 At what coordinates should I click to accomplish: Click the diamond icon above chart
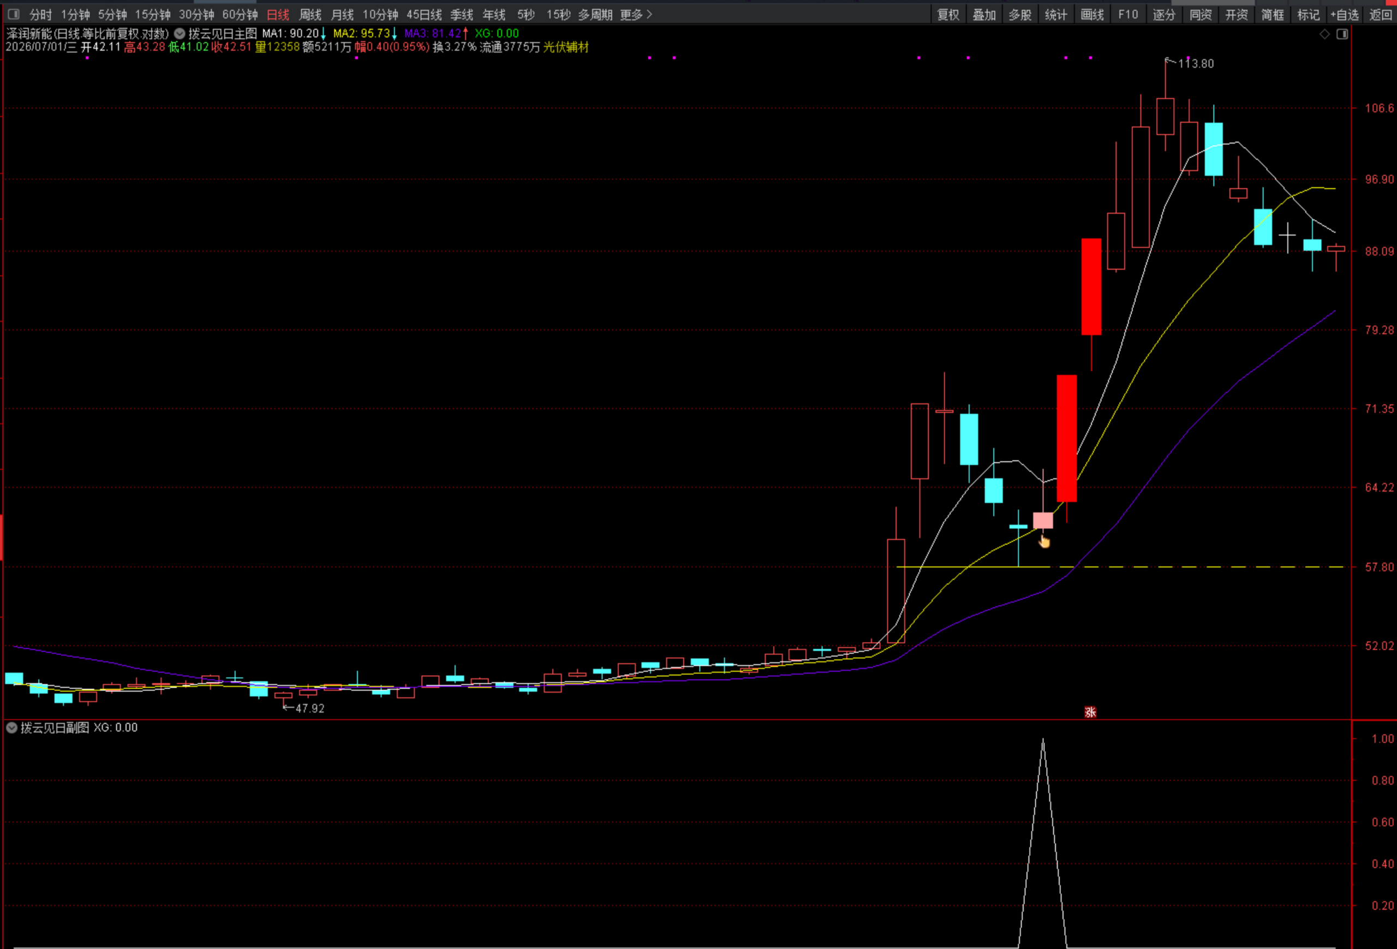(x=1324, y=34)
